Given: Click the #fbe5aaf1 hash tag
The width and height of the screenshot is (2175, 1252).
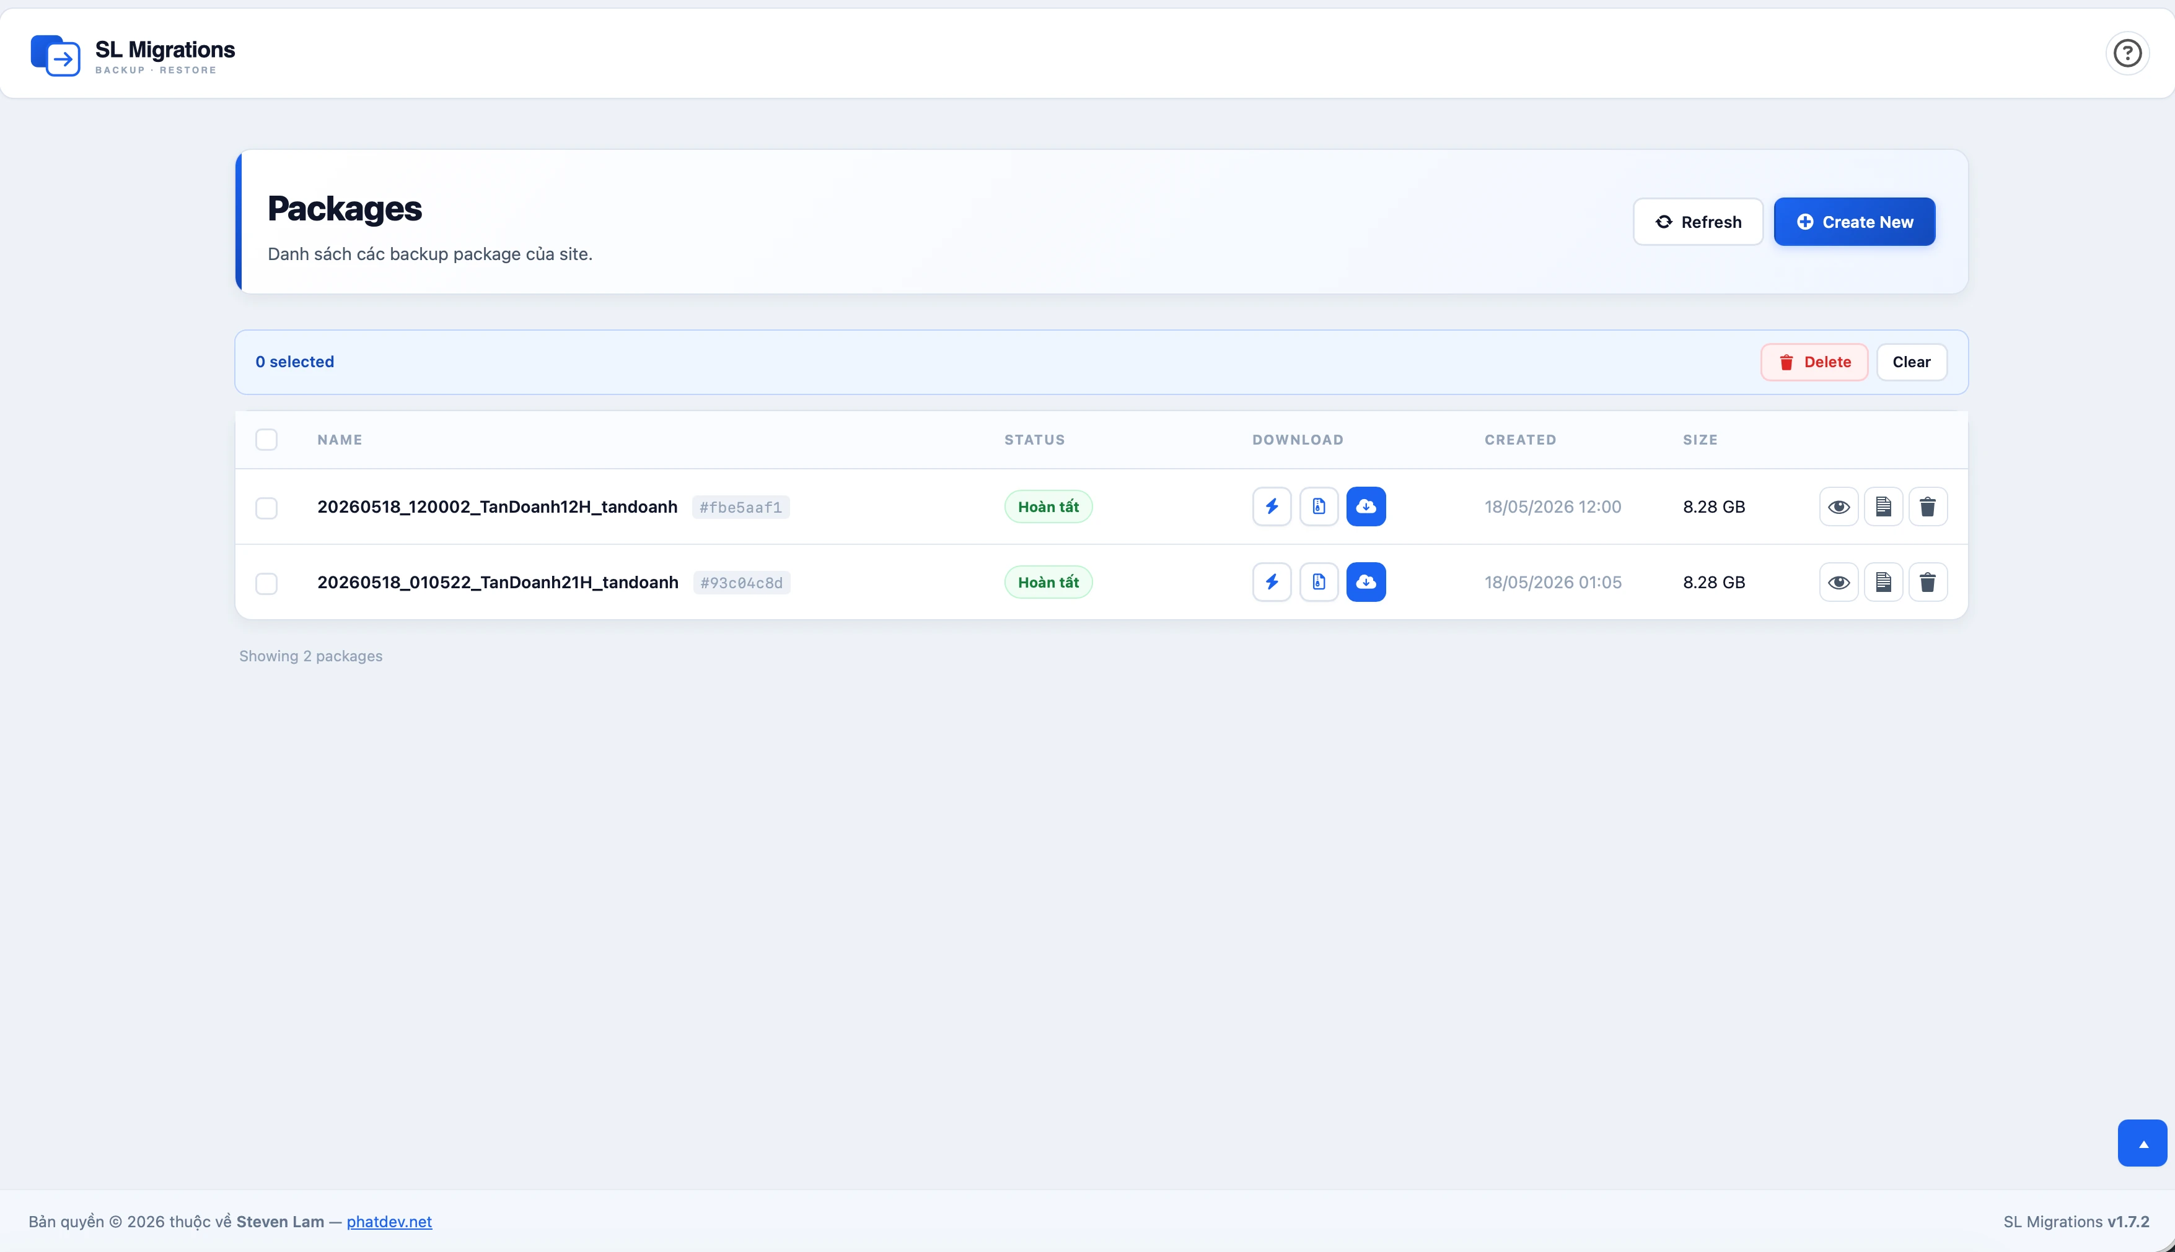Looking at the screenshot, I should click(740, 507).
